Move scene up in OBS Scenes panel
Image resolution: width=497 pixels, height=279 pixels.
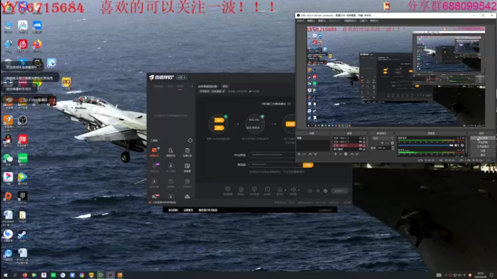tap(310, 154)
